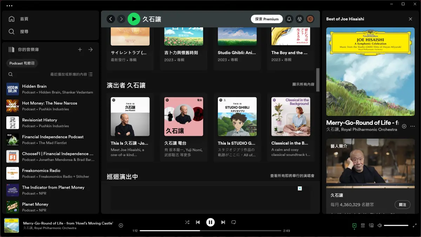The width and height of the screenshot is (421, 237).
Task: Open more options dots in right panel
Action: [x=413, y=126]
